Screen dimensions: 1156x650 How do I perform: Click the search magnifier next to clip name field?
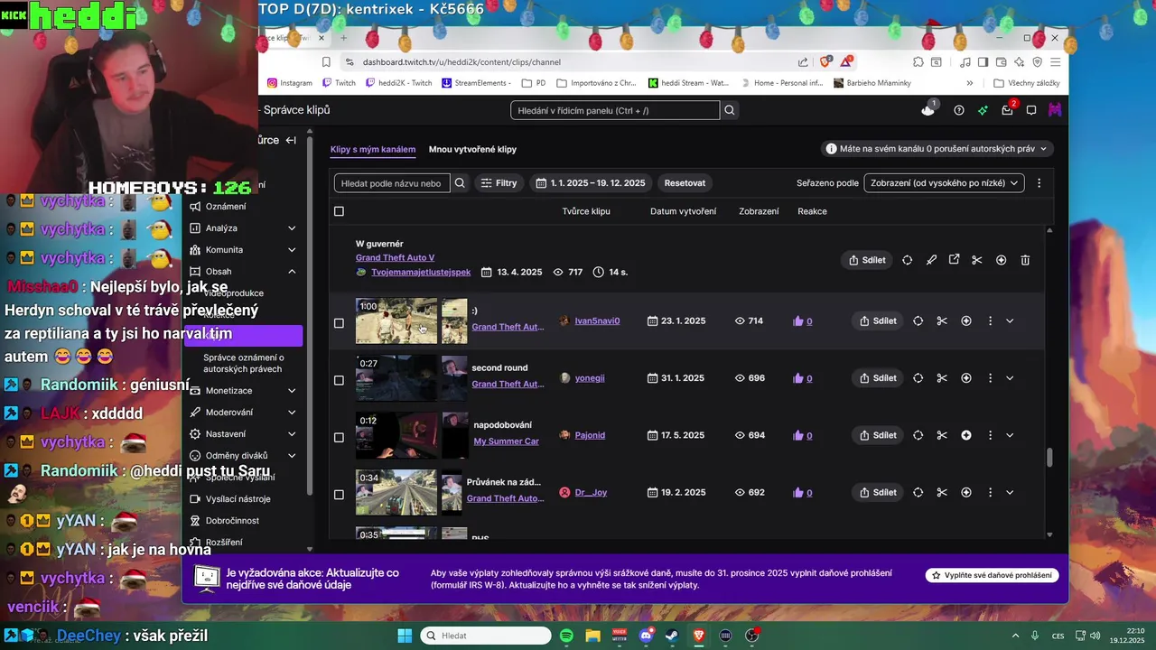point(460,183)
